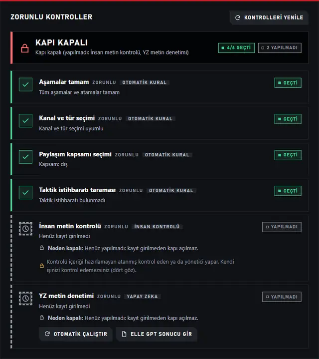
Task: Click Yapılmadı badge for İnsan metin kontrolü
Action: point(282,227)
